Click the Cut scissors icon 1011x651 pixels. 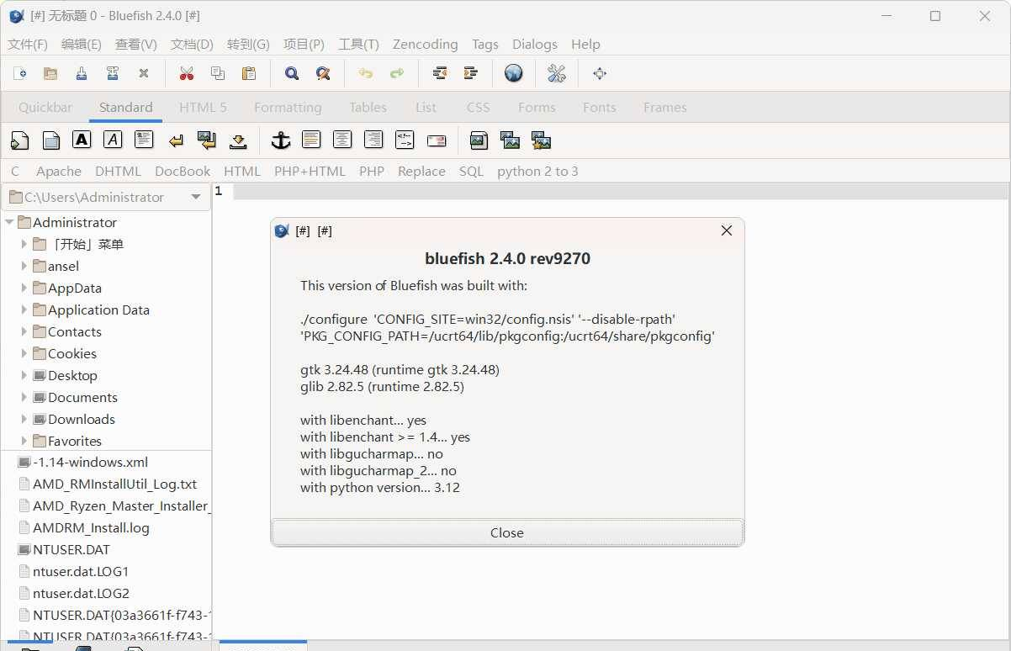[x=187, y=74]
